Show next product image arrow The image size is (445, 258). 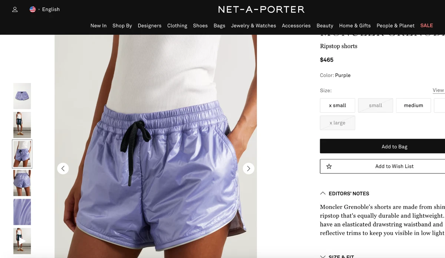pyautogui.click(x=248, y=169)
